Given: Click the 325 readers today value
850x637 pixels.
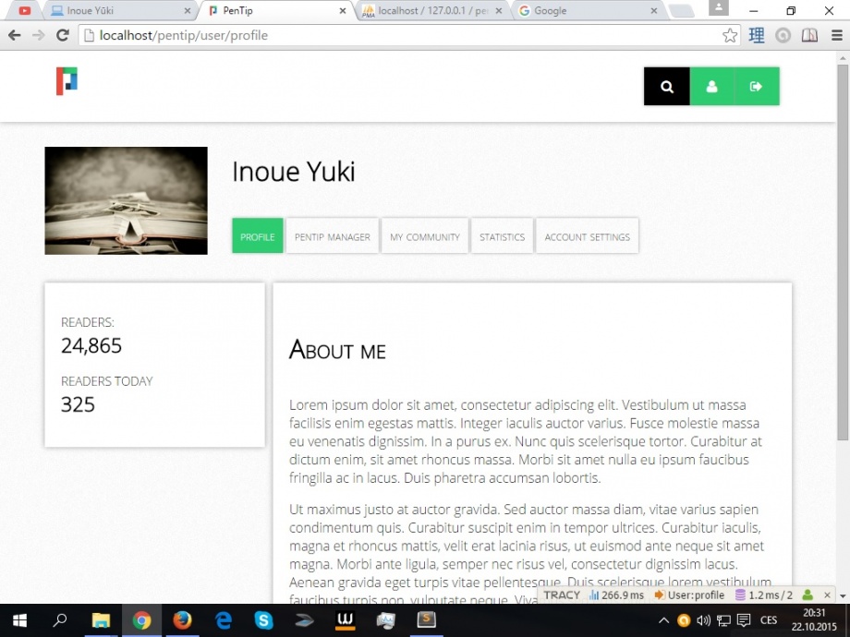Looking at the screenshot, I should coord(78,404).
